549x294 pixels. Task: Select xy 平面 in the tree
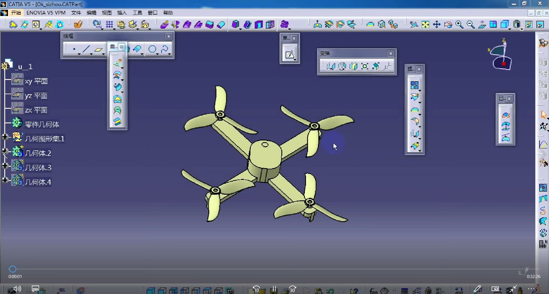click(36, 81)
